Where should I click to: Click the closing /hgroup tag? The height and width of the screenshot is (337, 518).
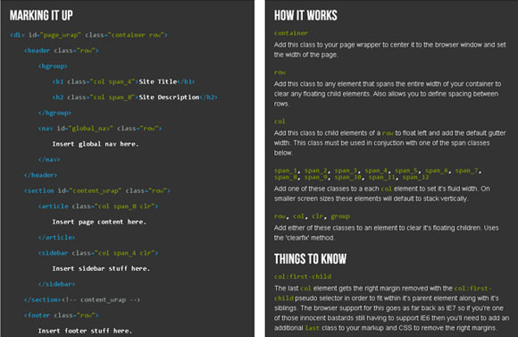54,113
